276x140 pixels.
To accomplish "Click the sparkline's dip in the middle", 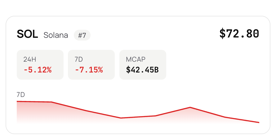I will click(121, 118).
